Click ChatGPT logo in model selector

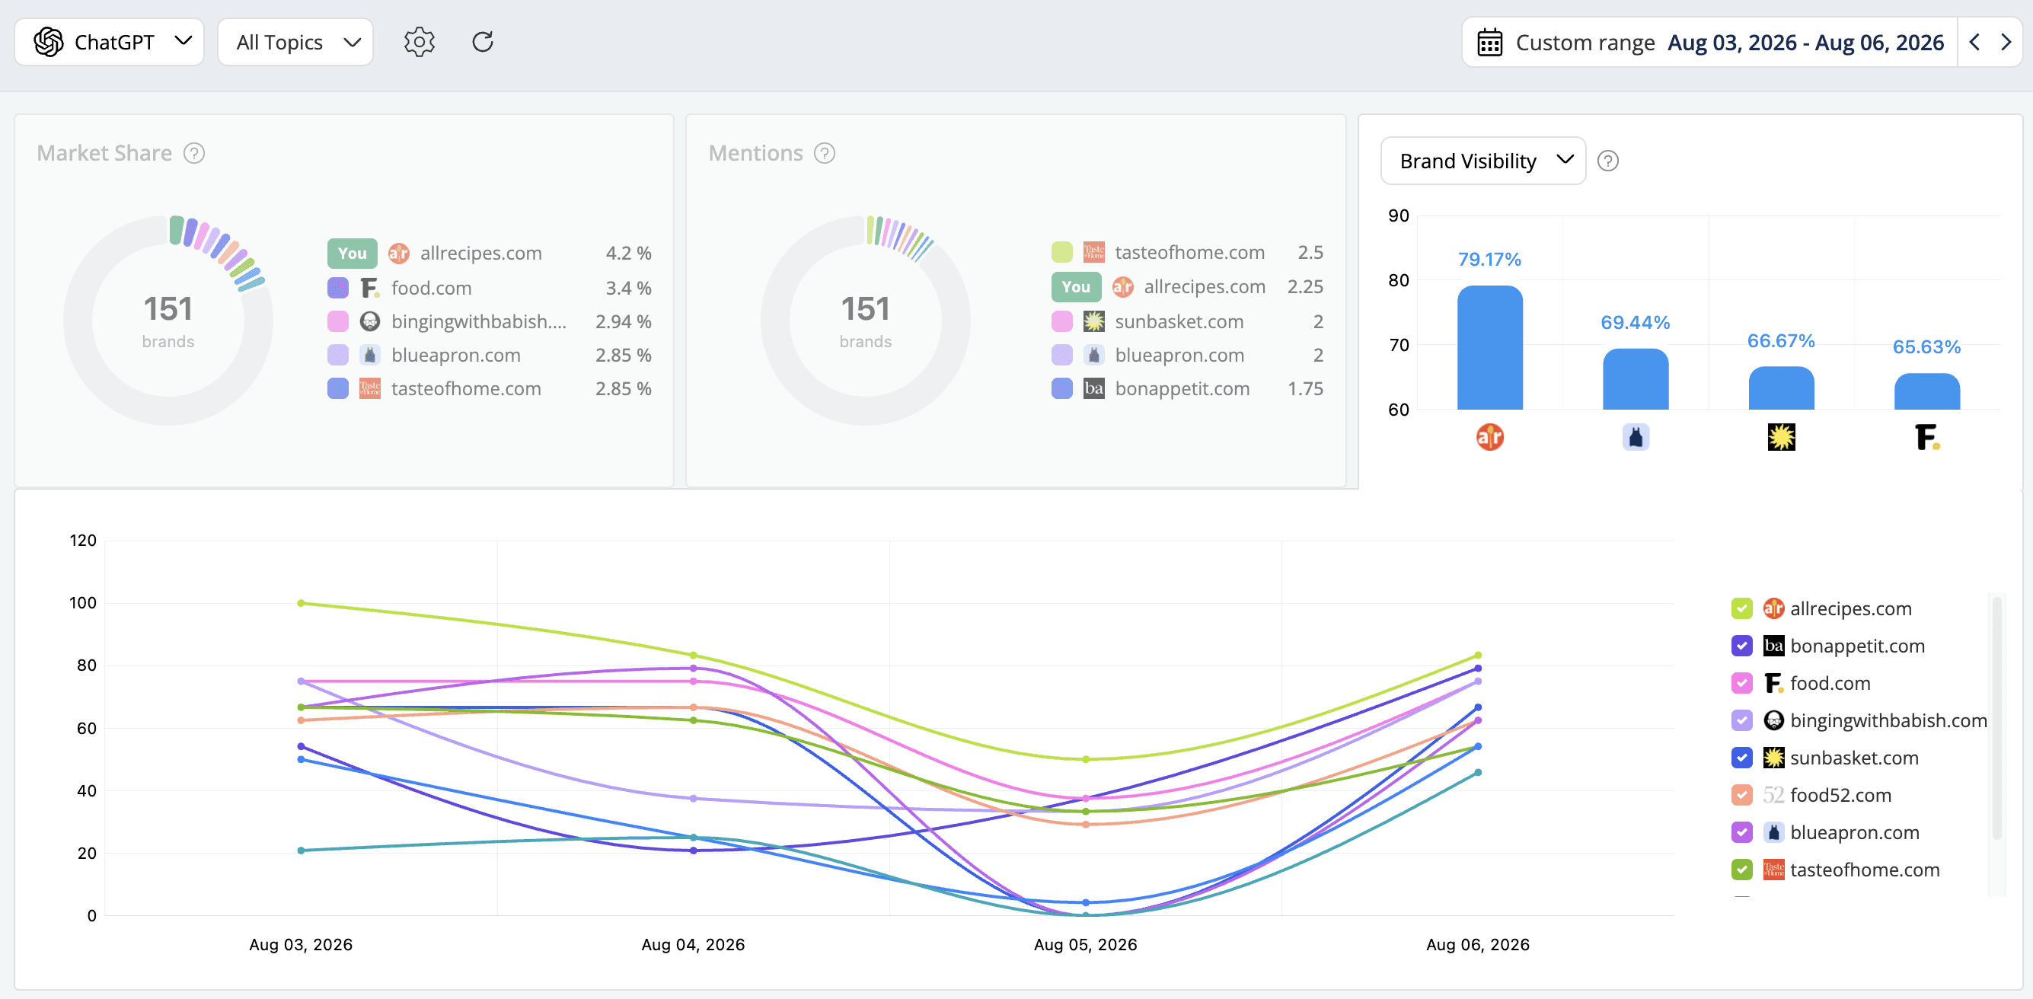pyautogui.click(x=49, y=42)
